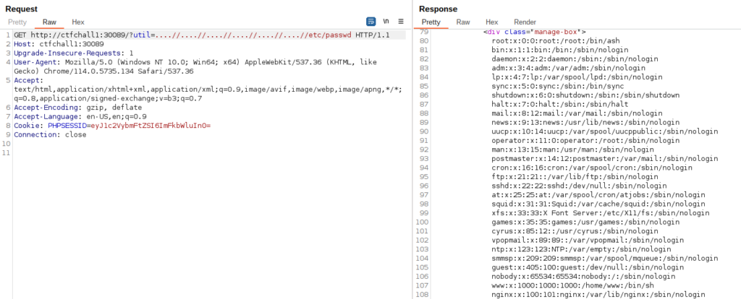Click the guest:x:405:100 entry
This screenshot has height=299, width=741.
(x=588, y=267)
